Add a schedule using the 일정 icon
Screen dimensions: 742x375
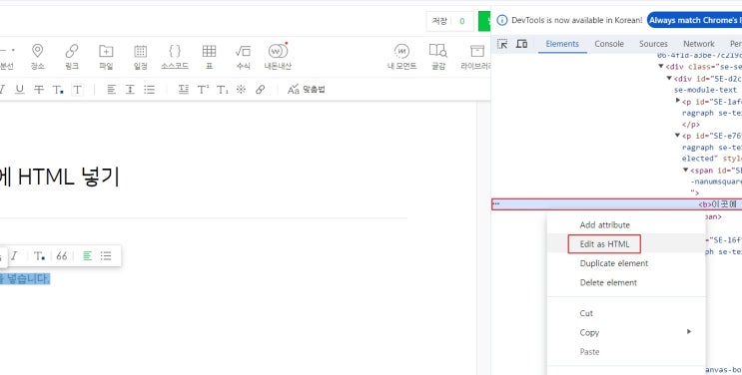pos(141,56)
